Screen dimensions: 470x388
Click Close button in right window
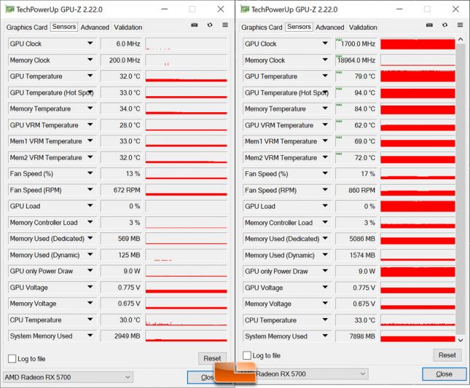pyautogui.click(x=444, y=374)
